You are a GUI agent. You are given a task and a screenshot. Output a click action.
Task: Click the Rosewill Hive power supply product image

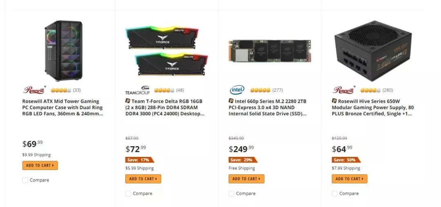[x=373, y=51]
